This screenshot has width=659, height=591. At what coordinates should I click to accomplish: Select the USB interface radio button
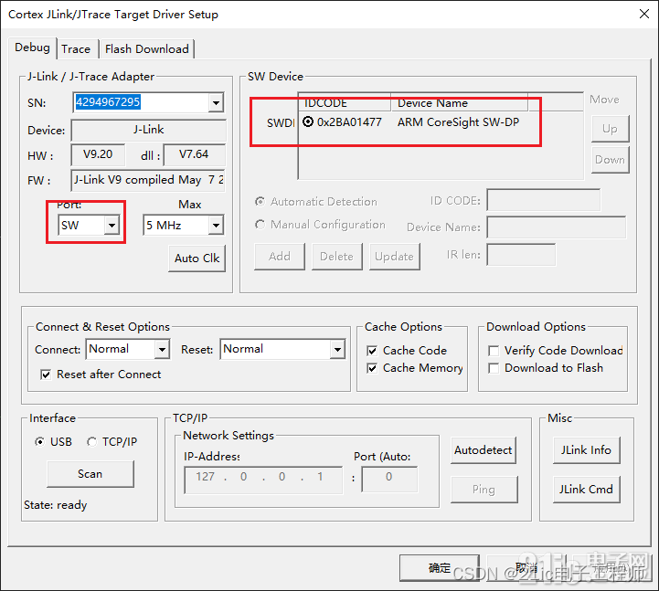(39, 442)
